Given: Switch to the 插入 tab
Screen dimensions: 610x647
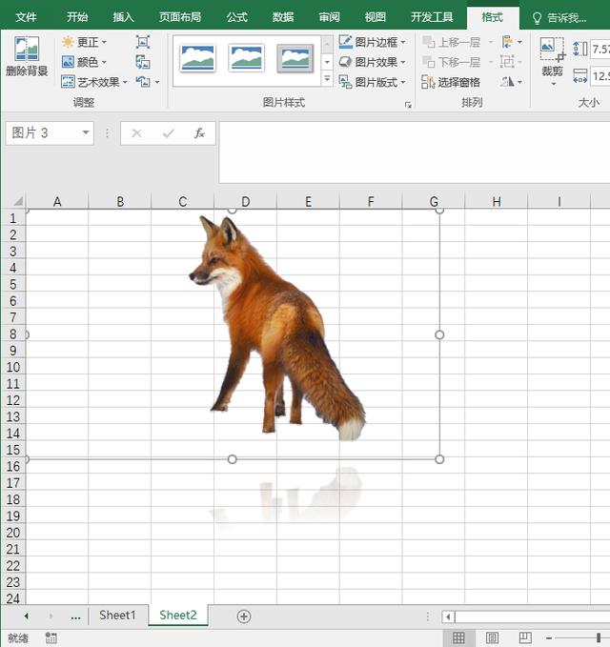Looking at the screenshot, I should [x=123, y=17].
